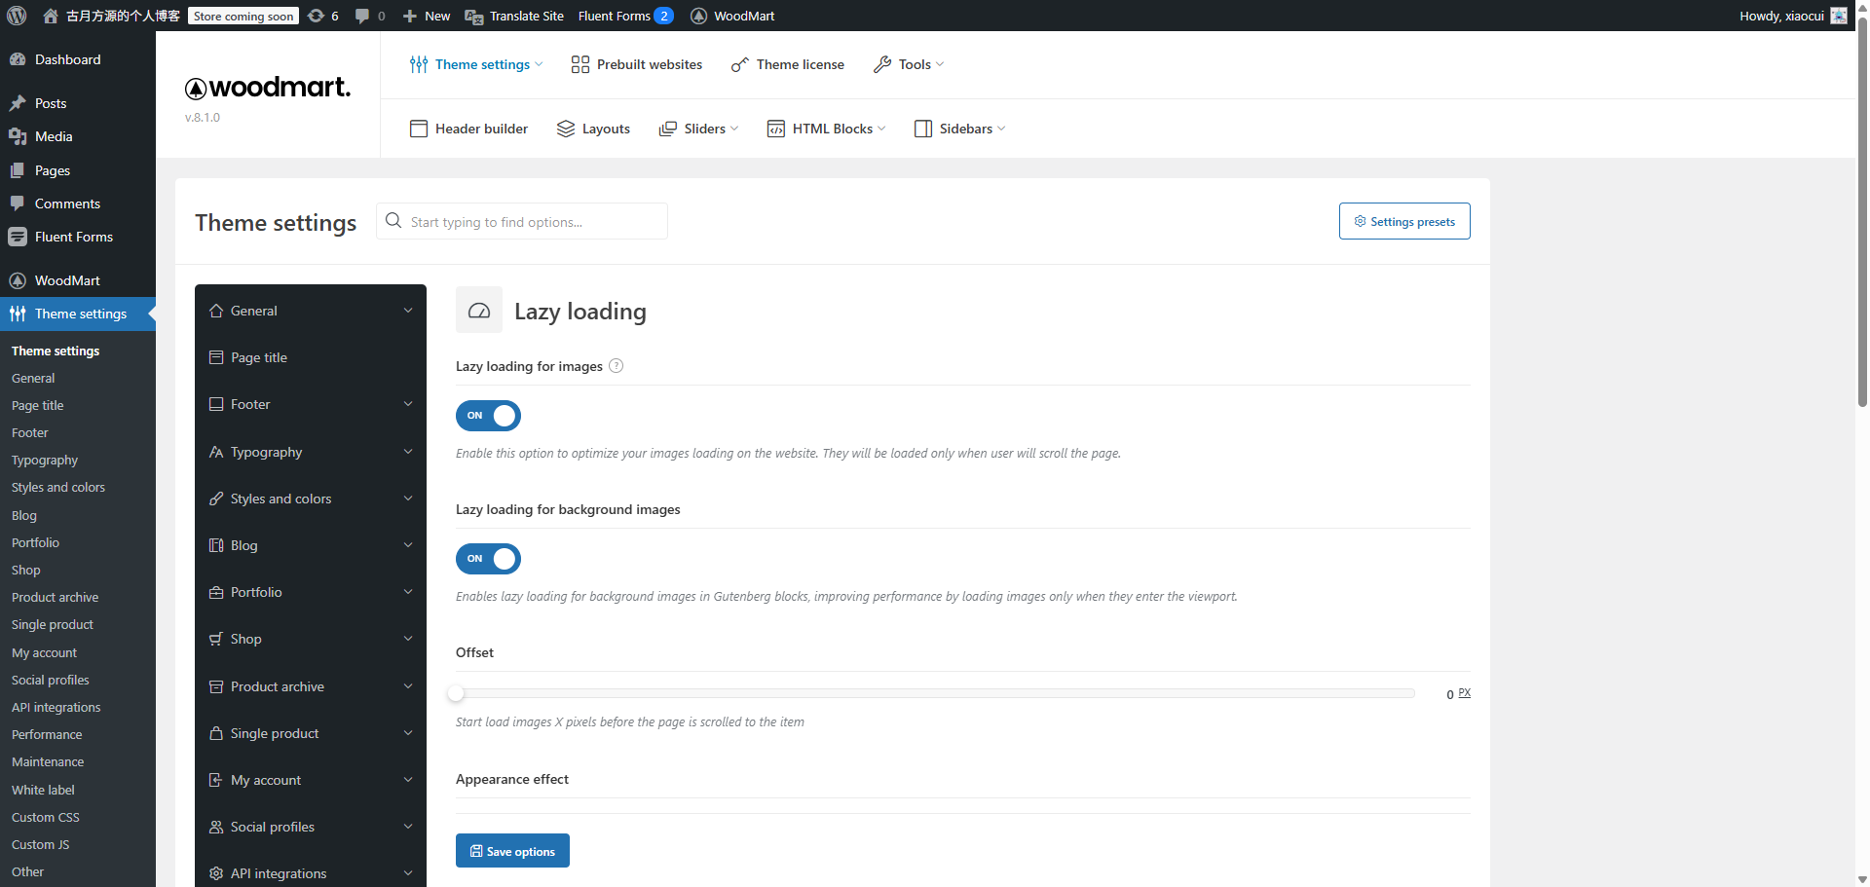Open Layouts in the WoodMart navigation

[x=593, y=129]
